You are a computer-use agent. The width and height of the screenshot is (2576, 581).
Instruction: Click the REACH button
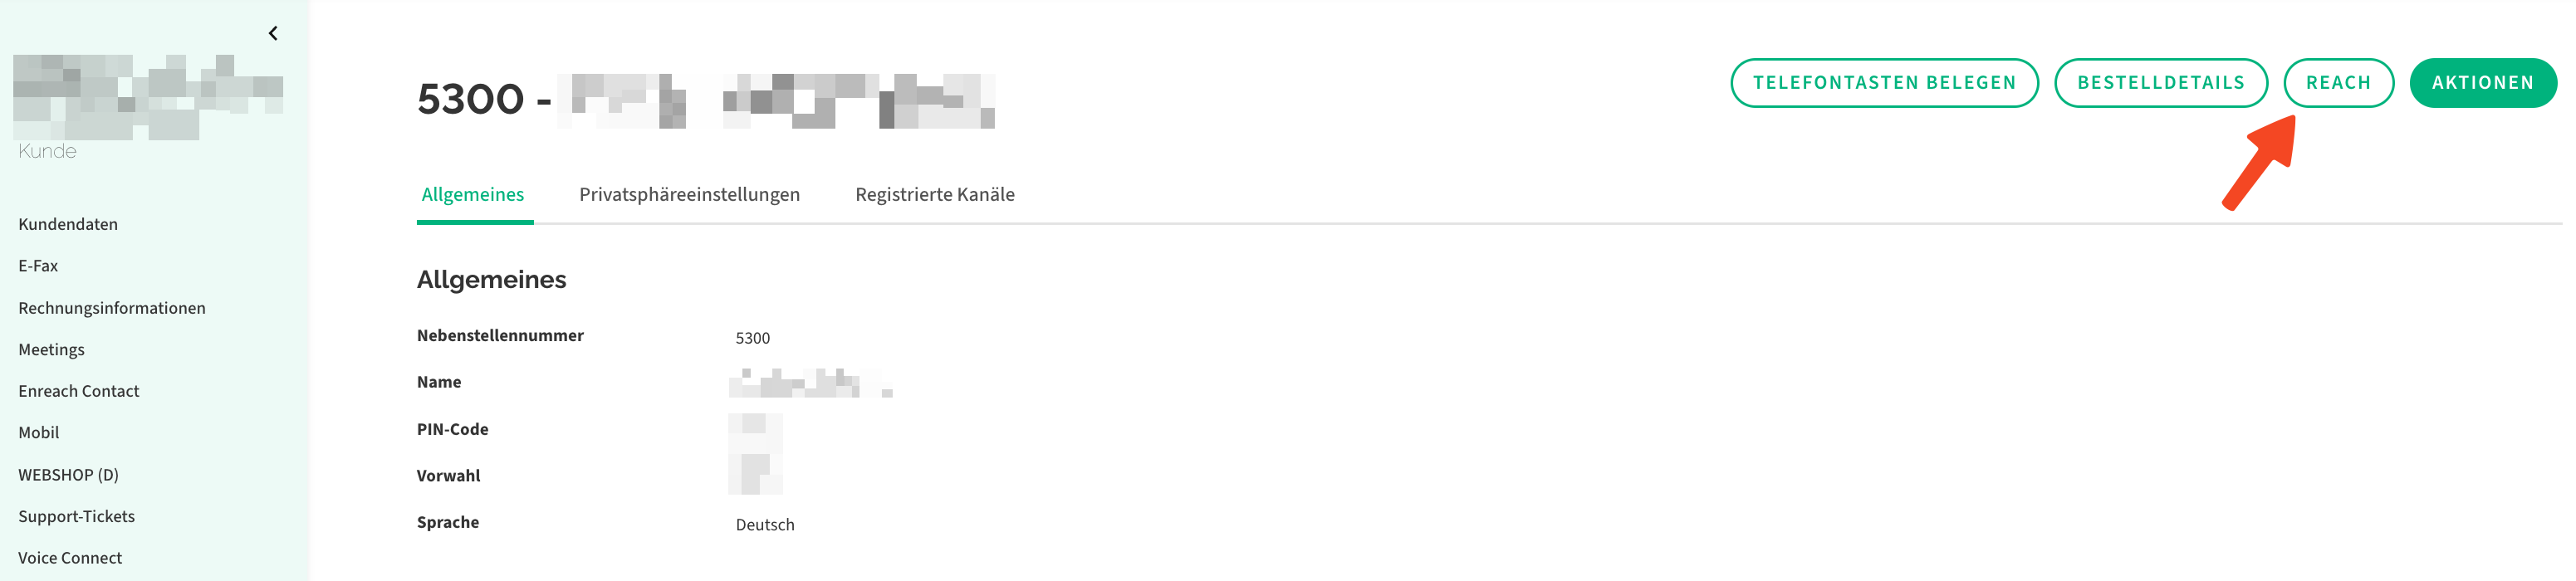tap(2338, 82)
